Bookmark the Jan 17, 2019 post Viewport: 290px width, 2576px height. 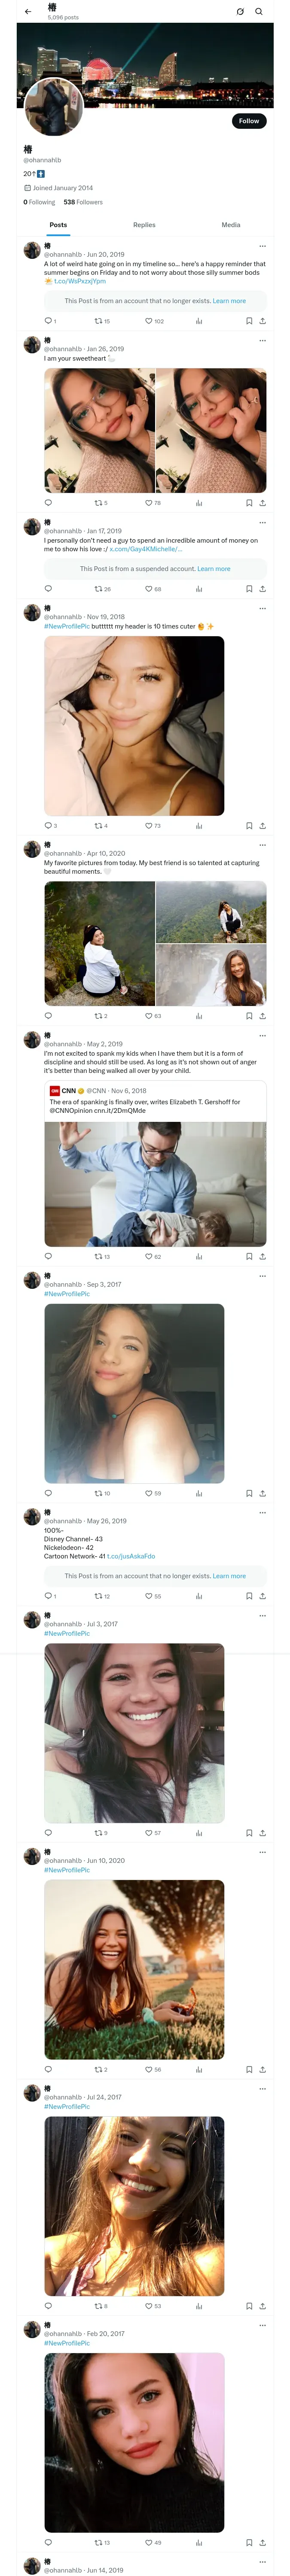coord(249,589)
